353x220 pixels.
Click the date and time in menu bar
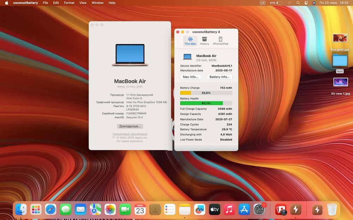[x=334, y=3]
